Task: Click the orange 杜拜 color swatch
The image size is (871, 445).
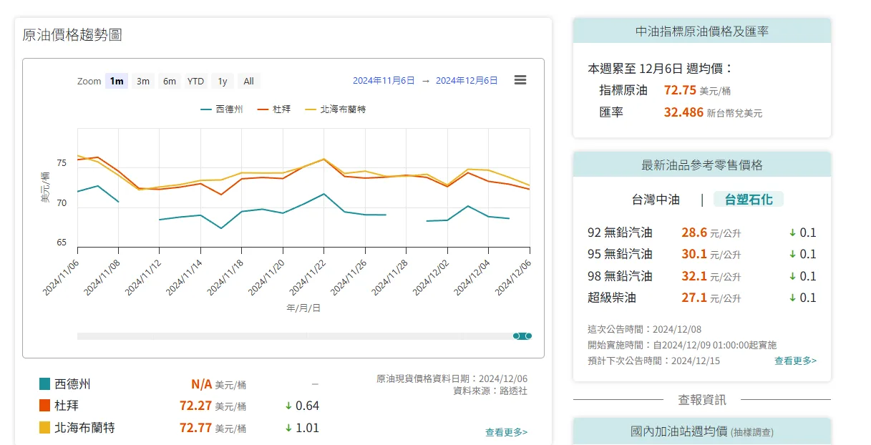Action: (x=44, y=406)
